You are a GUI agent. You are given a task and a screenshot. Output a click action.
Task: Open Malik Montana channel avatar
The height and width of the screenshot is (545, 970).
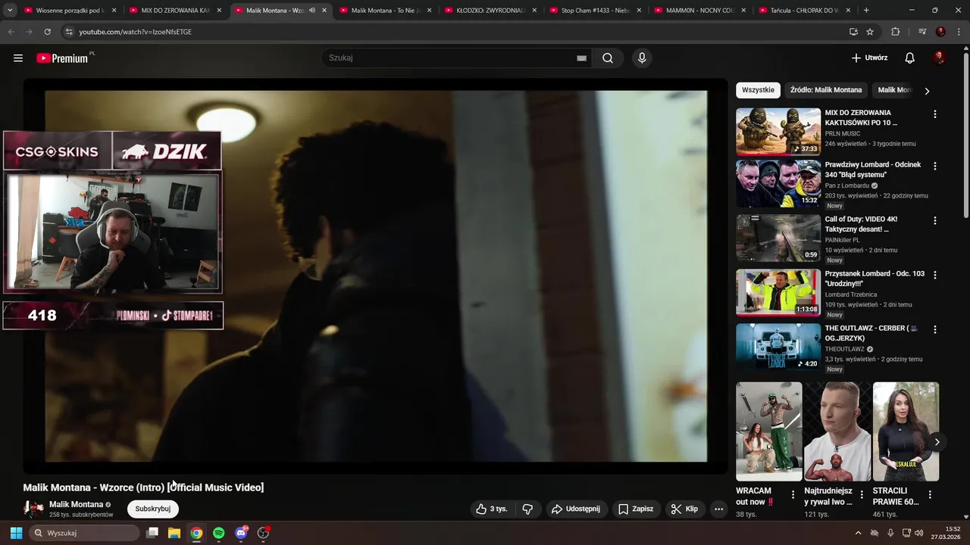tap(33, 509)
